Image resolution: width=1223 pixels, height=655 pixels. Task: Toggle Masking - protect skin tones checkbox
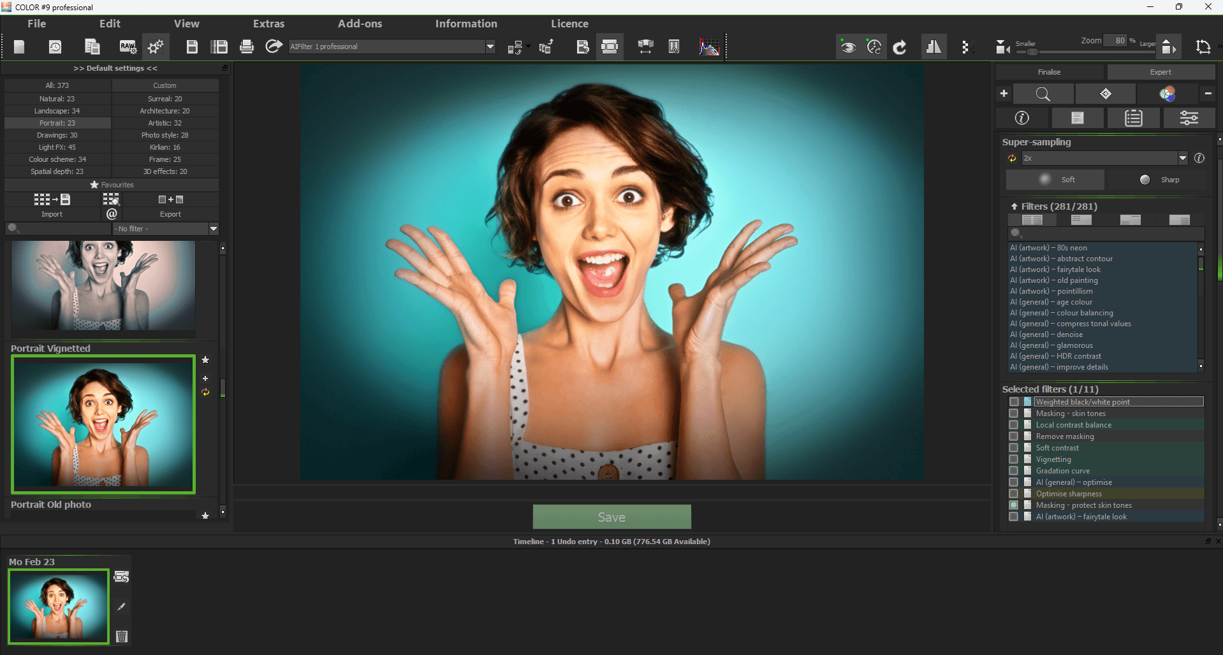coord(1014,505)
